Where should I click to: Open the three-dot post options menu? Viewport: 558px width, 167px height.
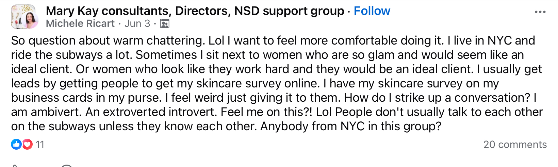[540, 12]
